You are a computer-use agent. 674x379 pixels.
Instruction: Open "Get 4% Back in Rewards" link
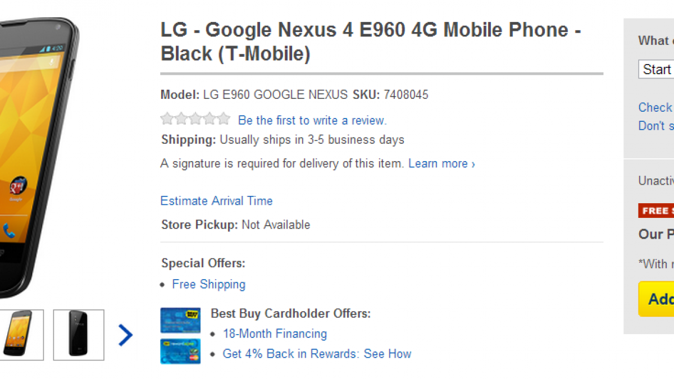(x=317, y=354)
